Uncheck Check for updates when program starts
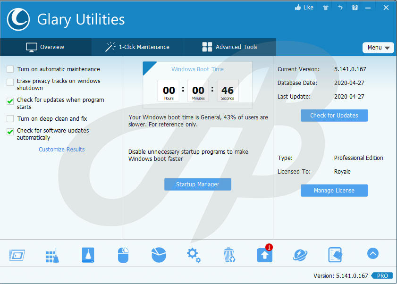397x284 pixels. (10, 101)
